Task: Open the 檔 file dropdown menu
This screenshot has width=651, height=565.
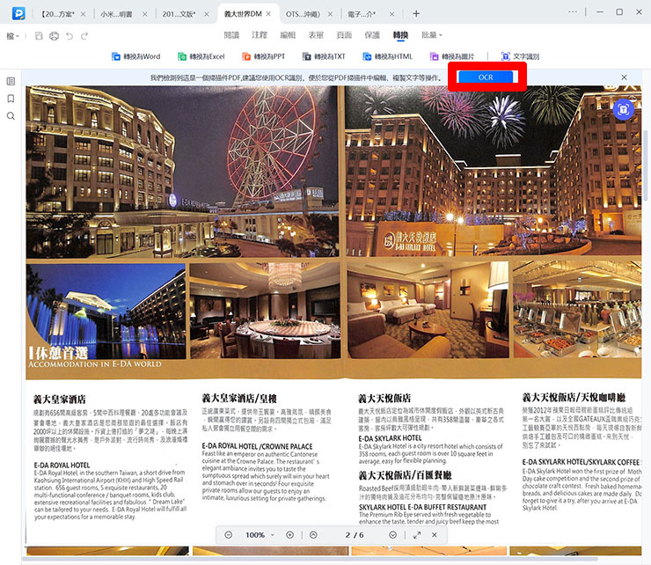Action: (12, 36)
